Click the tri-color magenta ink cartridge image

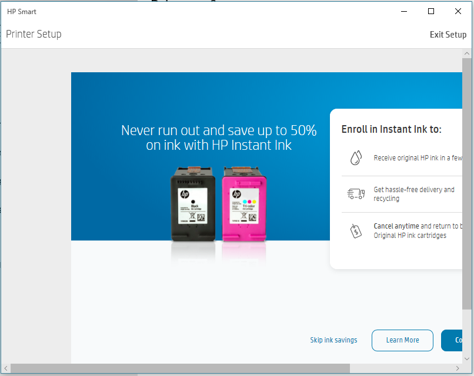pos(244,203)
